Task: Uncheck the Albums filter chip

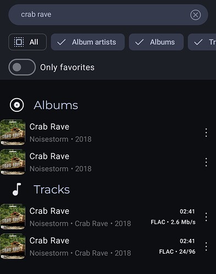Action: coord(156,42)
